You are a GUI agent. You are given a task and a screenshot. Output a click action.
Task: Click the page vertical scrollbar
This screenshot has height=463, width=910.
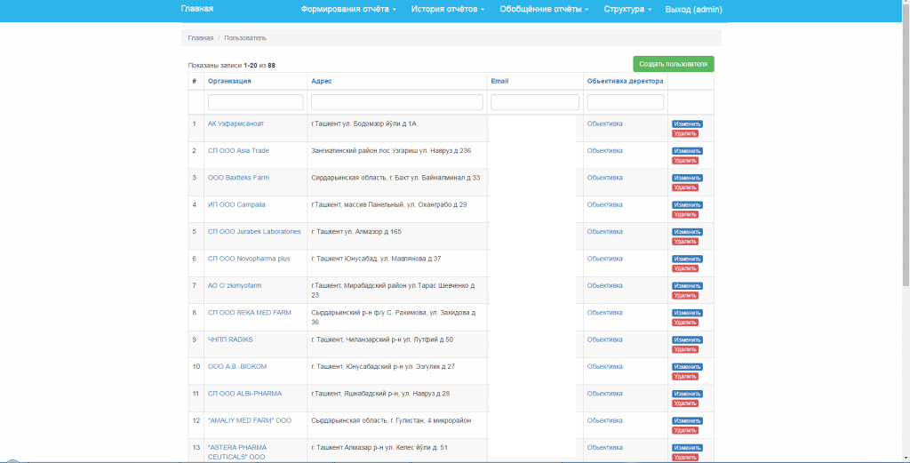tap(906, 145)
